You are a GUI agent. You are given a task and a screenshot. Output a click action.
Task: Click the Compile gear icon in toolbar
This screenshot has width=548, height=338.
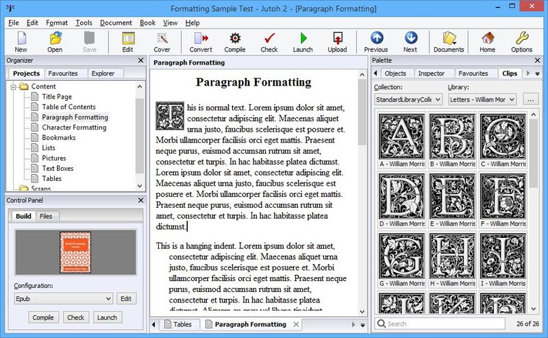point(235,40)
